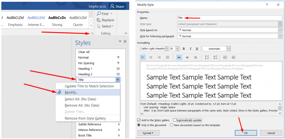
Task: Click Help question mark in dialog
Action: tap(267, 5)
